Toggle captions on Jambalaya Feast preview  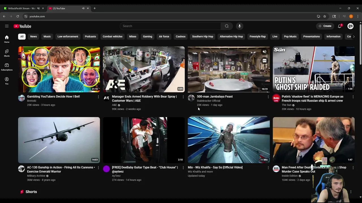[264, 61]
